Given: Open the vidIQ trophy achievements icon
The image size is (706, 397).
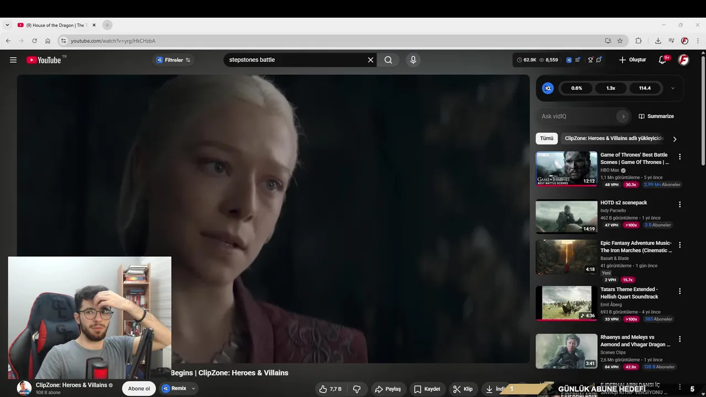Looking at the screenshot, I should pos(590,60).
